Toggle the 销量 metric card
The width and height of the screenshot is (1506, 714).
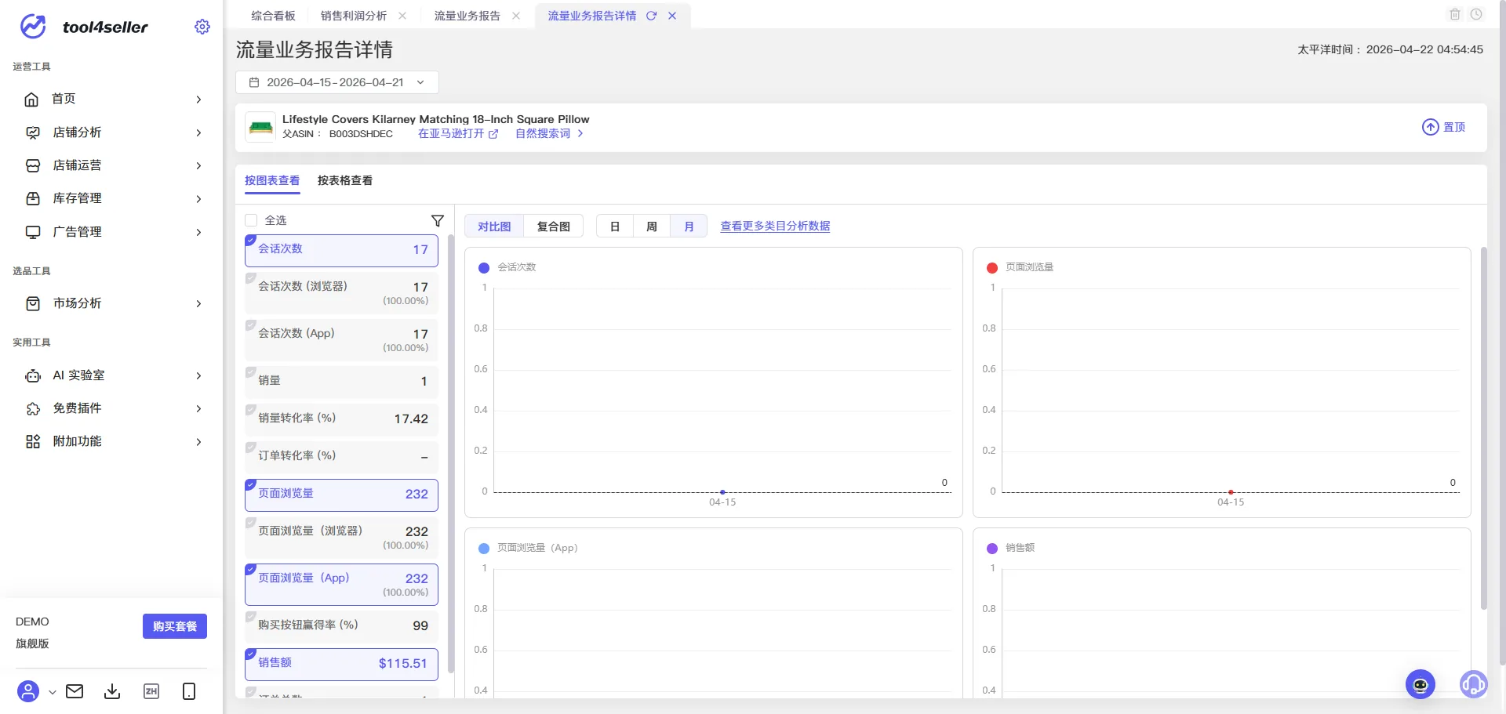[x=341, y=382]
